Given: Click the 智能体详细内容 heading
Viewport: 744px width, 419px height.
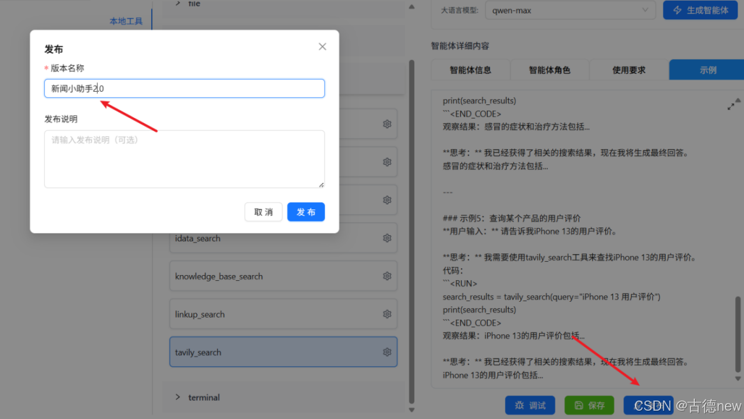Looking at the screenshot, I should (460, 46).
